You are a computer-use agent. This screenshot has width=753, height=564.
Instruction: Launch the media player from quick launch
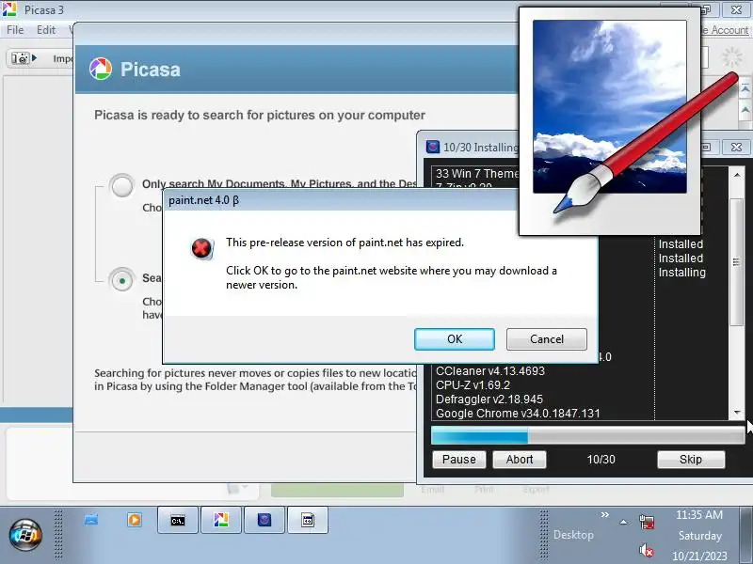click(135, 520)
